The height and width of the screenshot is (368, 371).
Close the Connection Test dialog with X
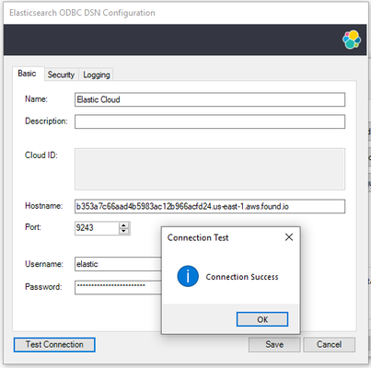coord(289,237)
